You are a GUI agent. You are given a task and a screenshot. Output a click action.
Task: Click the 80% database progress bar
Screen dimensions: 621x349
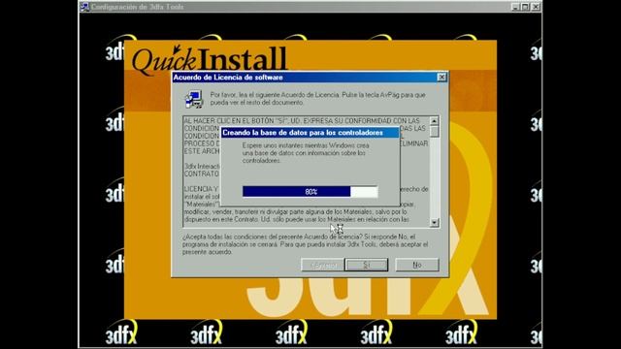[x=310, y=192]
